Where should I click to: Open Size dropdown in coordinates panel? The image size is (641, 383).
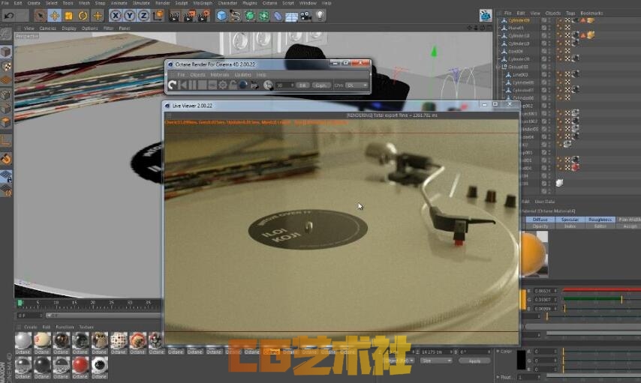click(437, 361)
